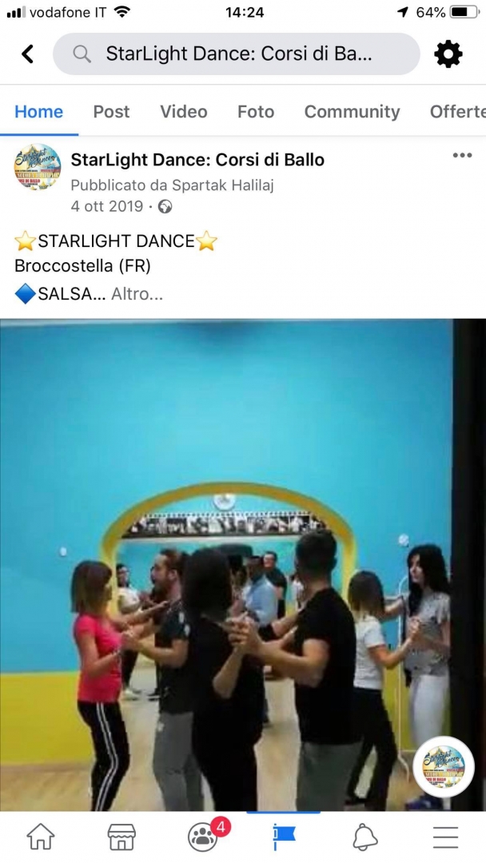Switch to the Community tab
The image size is (486, 863).
pos(353,112)
